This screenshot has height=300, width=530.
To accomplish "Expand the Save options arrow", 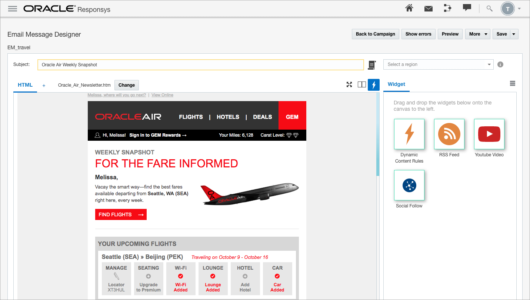I will coord(514,34).
